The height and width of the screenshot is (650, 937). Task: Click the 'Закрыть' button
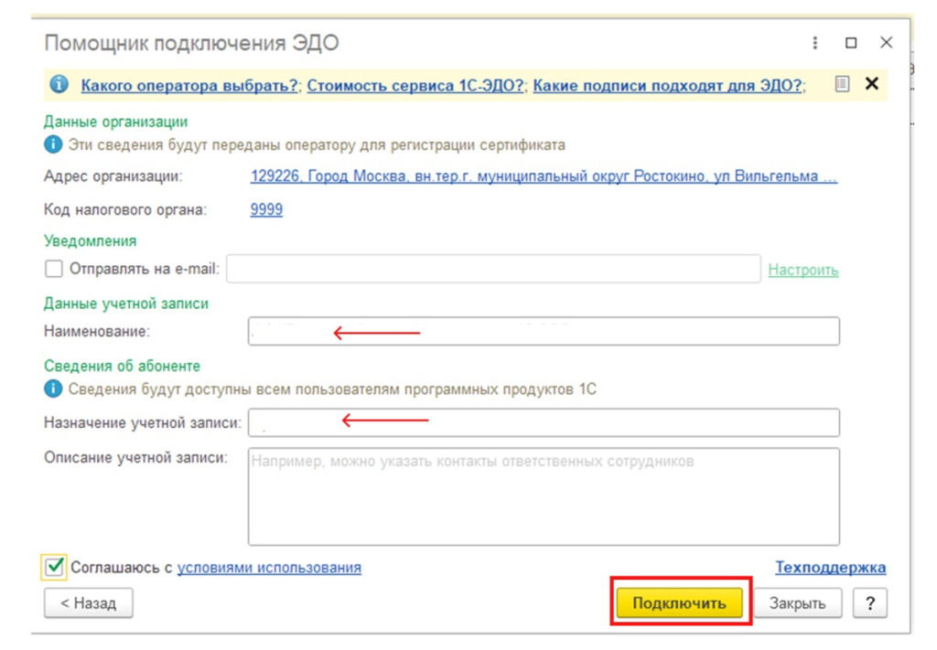(798, 602)
